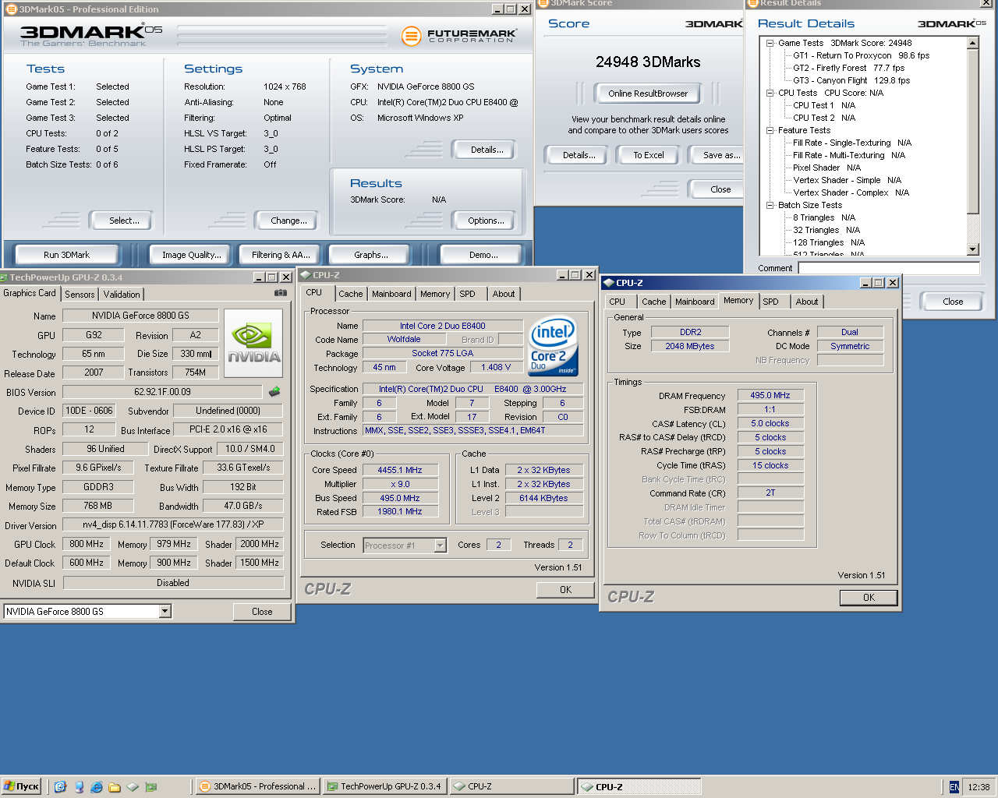Collapse the CPU Tests tree node
998x798 pixels.
point(770,93)
